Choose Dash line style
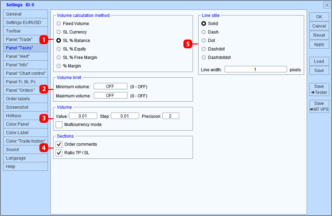 204,32
